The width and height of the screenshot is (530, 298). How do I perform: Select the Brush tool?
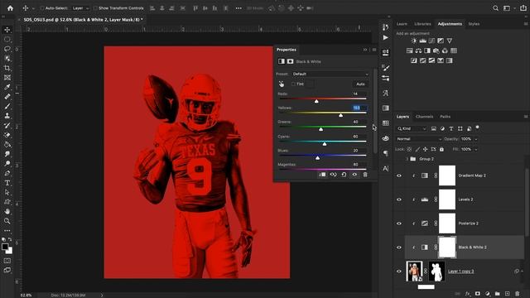click(x=7, y=106)
